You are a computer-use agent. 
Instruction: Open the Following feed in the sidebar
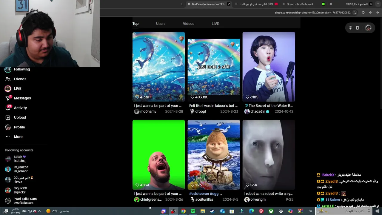(x=18, y=69)
